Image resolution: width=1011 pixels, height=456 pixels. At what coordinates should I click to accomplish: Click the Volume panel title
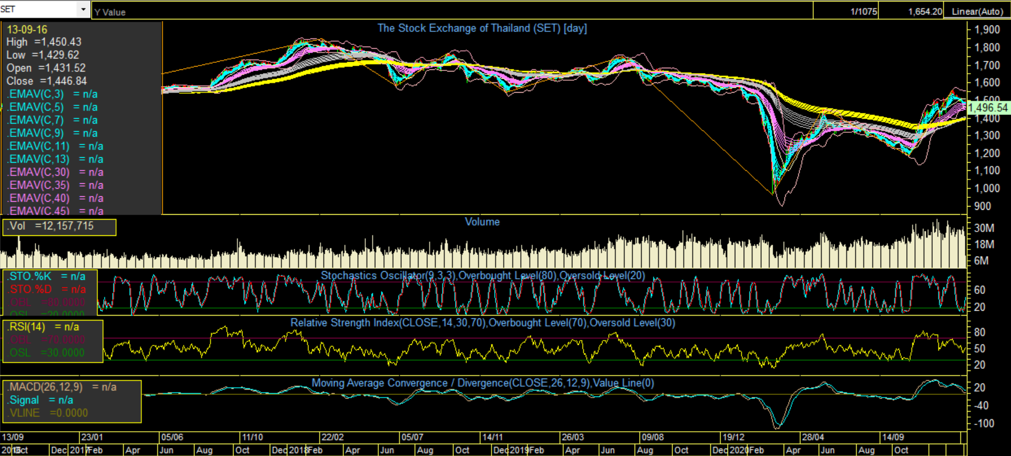(482, 222)
